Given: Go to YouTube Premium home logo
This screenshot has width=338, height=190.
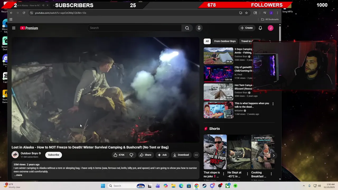Looking at the screenshot, I should (29, 28).
